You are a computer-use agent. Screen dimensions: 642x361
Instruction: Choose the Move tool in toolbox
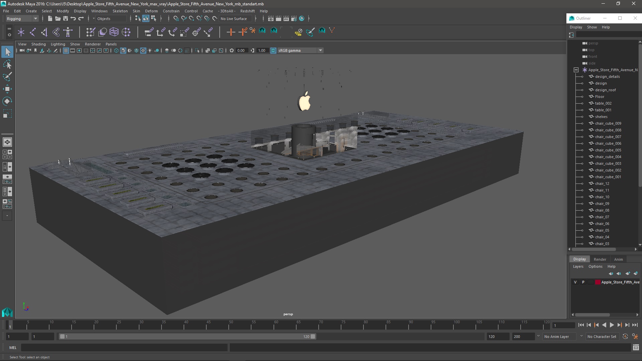coord(7,89)
